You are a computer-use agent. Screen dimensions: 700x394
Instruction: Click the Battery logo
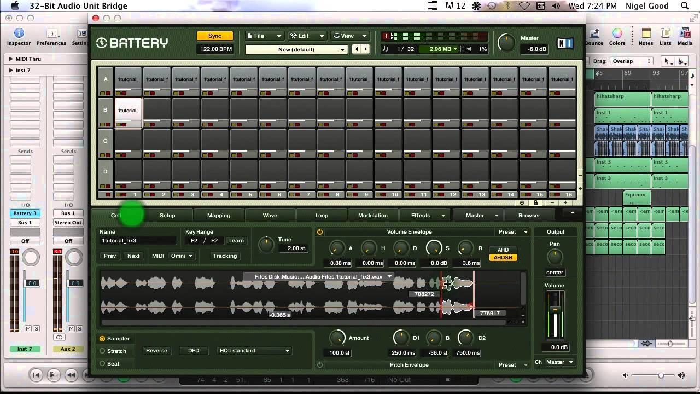coord(132,43)
